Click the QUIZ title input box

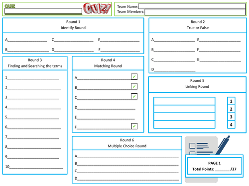(43, 11)
